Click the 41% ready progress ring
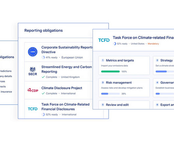Screen dimensions: 174x145 (x=43, y=57)
